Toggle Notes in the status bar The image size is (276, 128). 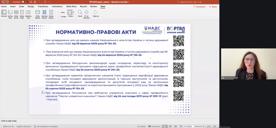point(142,126)
